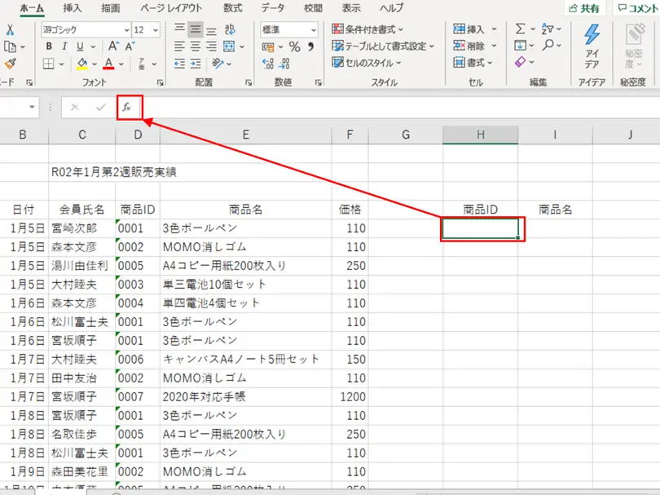Toggle bold formatting
This screenshot has width=660, height=495.
(x=48, y=47)
